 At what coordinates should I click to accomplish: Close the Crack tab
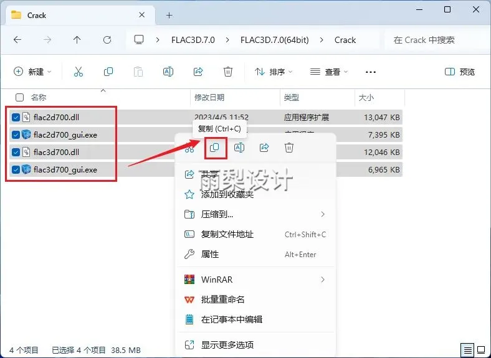click(x=142, y=15)
